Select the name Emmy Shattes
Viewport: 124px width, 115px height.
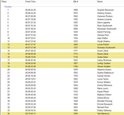click(104, 82)
